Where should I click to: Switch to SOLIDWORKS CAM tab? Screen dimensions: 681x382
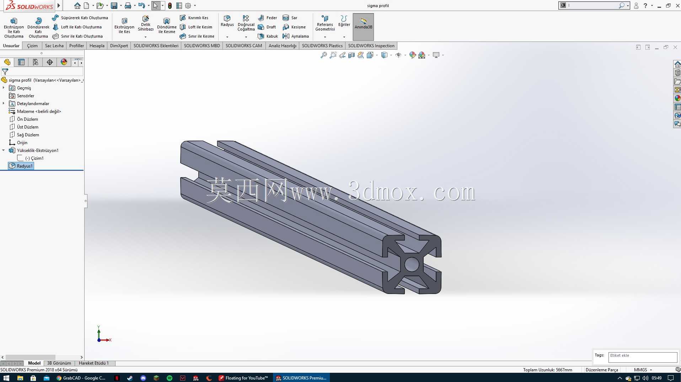click(x=244, y=46)
